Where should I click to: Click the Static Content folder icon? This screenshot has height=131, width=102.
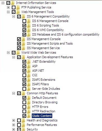click(29, 116)
